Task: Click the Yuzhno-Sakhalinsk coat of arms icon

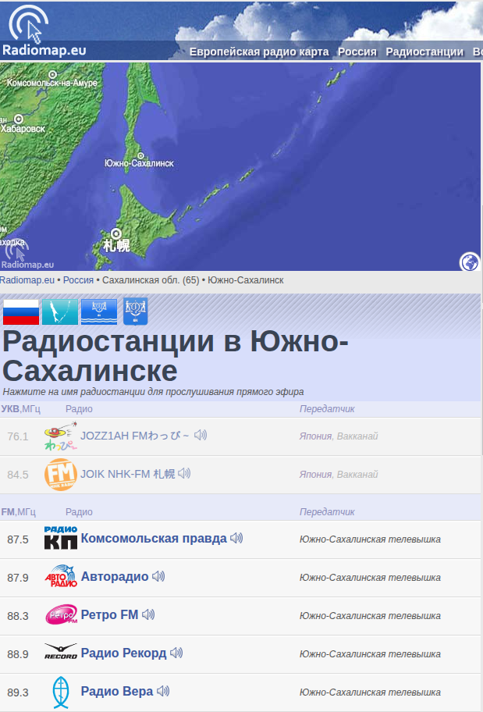Action: pyautogui.click(x=135, y=311)
